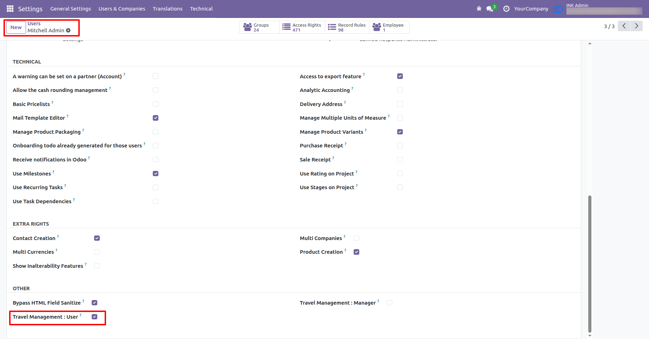The width and height of the screenshot is (649, 339).
Task: Click the Users breadcrumb link
Action: tap(34, 24)
